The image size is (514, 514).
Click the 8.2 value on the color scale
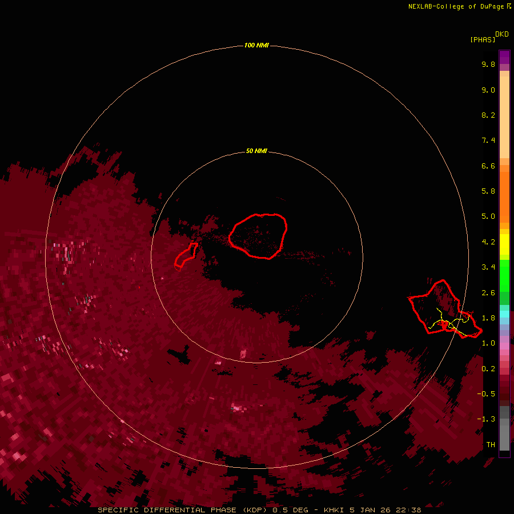click(x=488, y=115)
